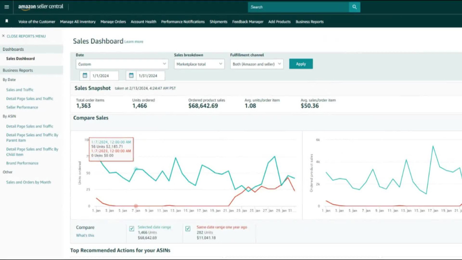462x260 pixels.
Task: Click the Amazon Seller Central logo
Action: coord(41,7)
